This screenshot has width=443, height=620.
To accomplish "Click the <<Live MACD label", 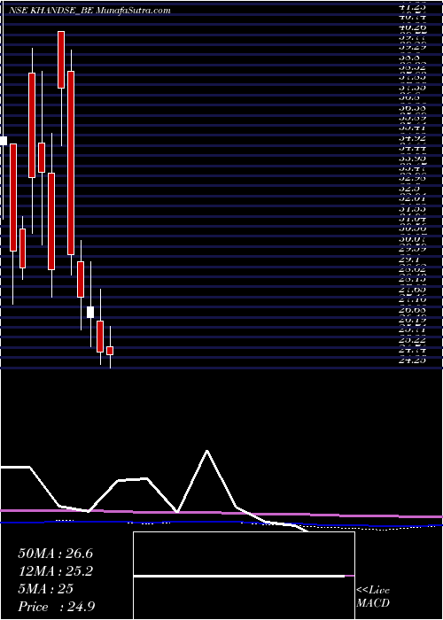I will pos(373,597).
